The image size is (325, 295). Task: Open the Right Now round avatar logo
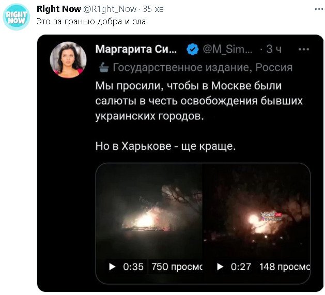17,17
